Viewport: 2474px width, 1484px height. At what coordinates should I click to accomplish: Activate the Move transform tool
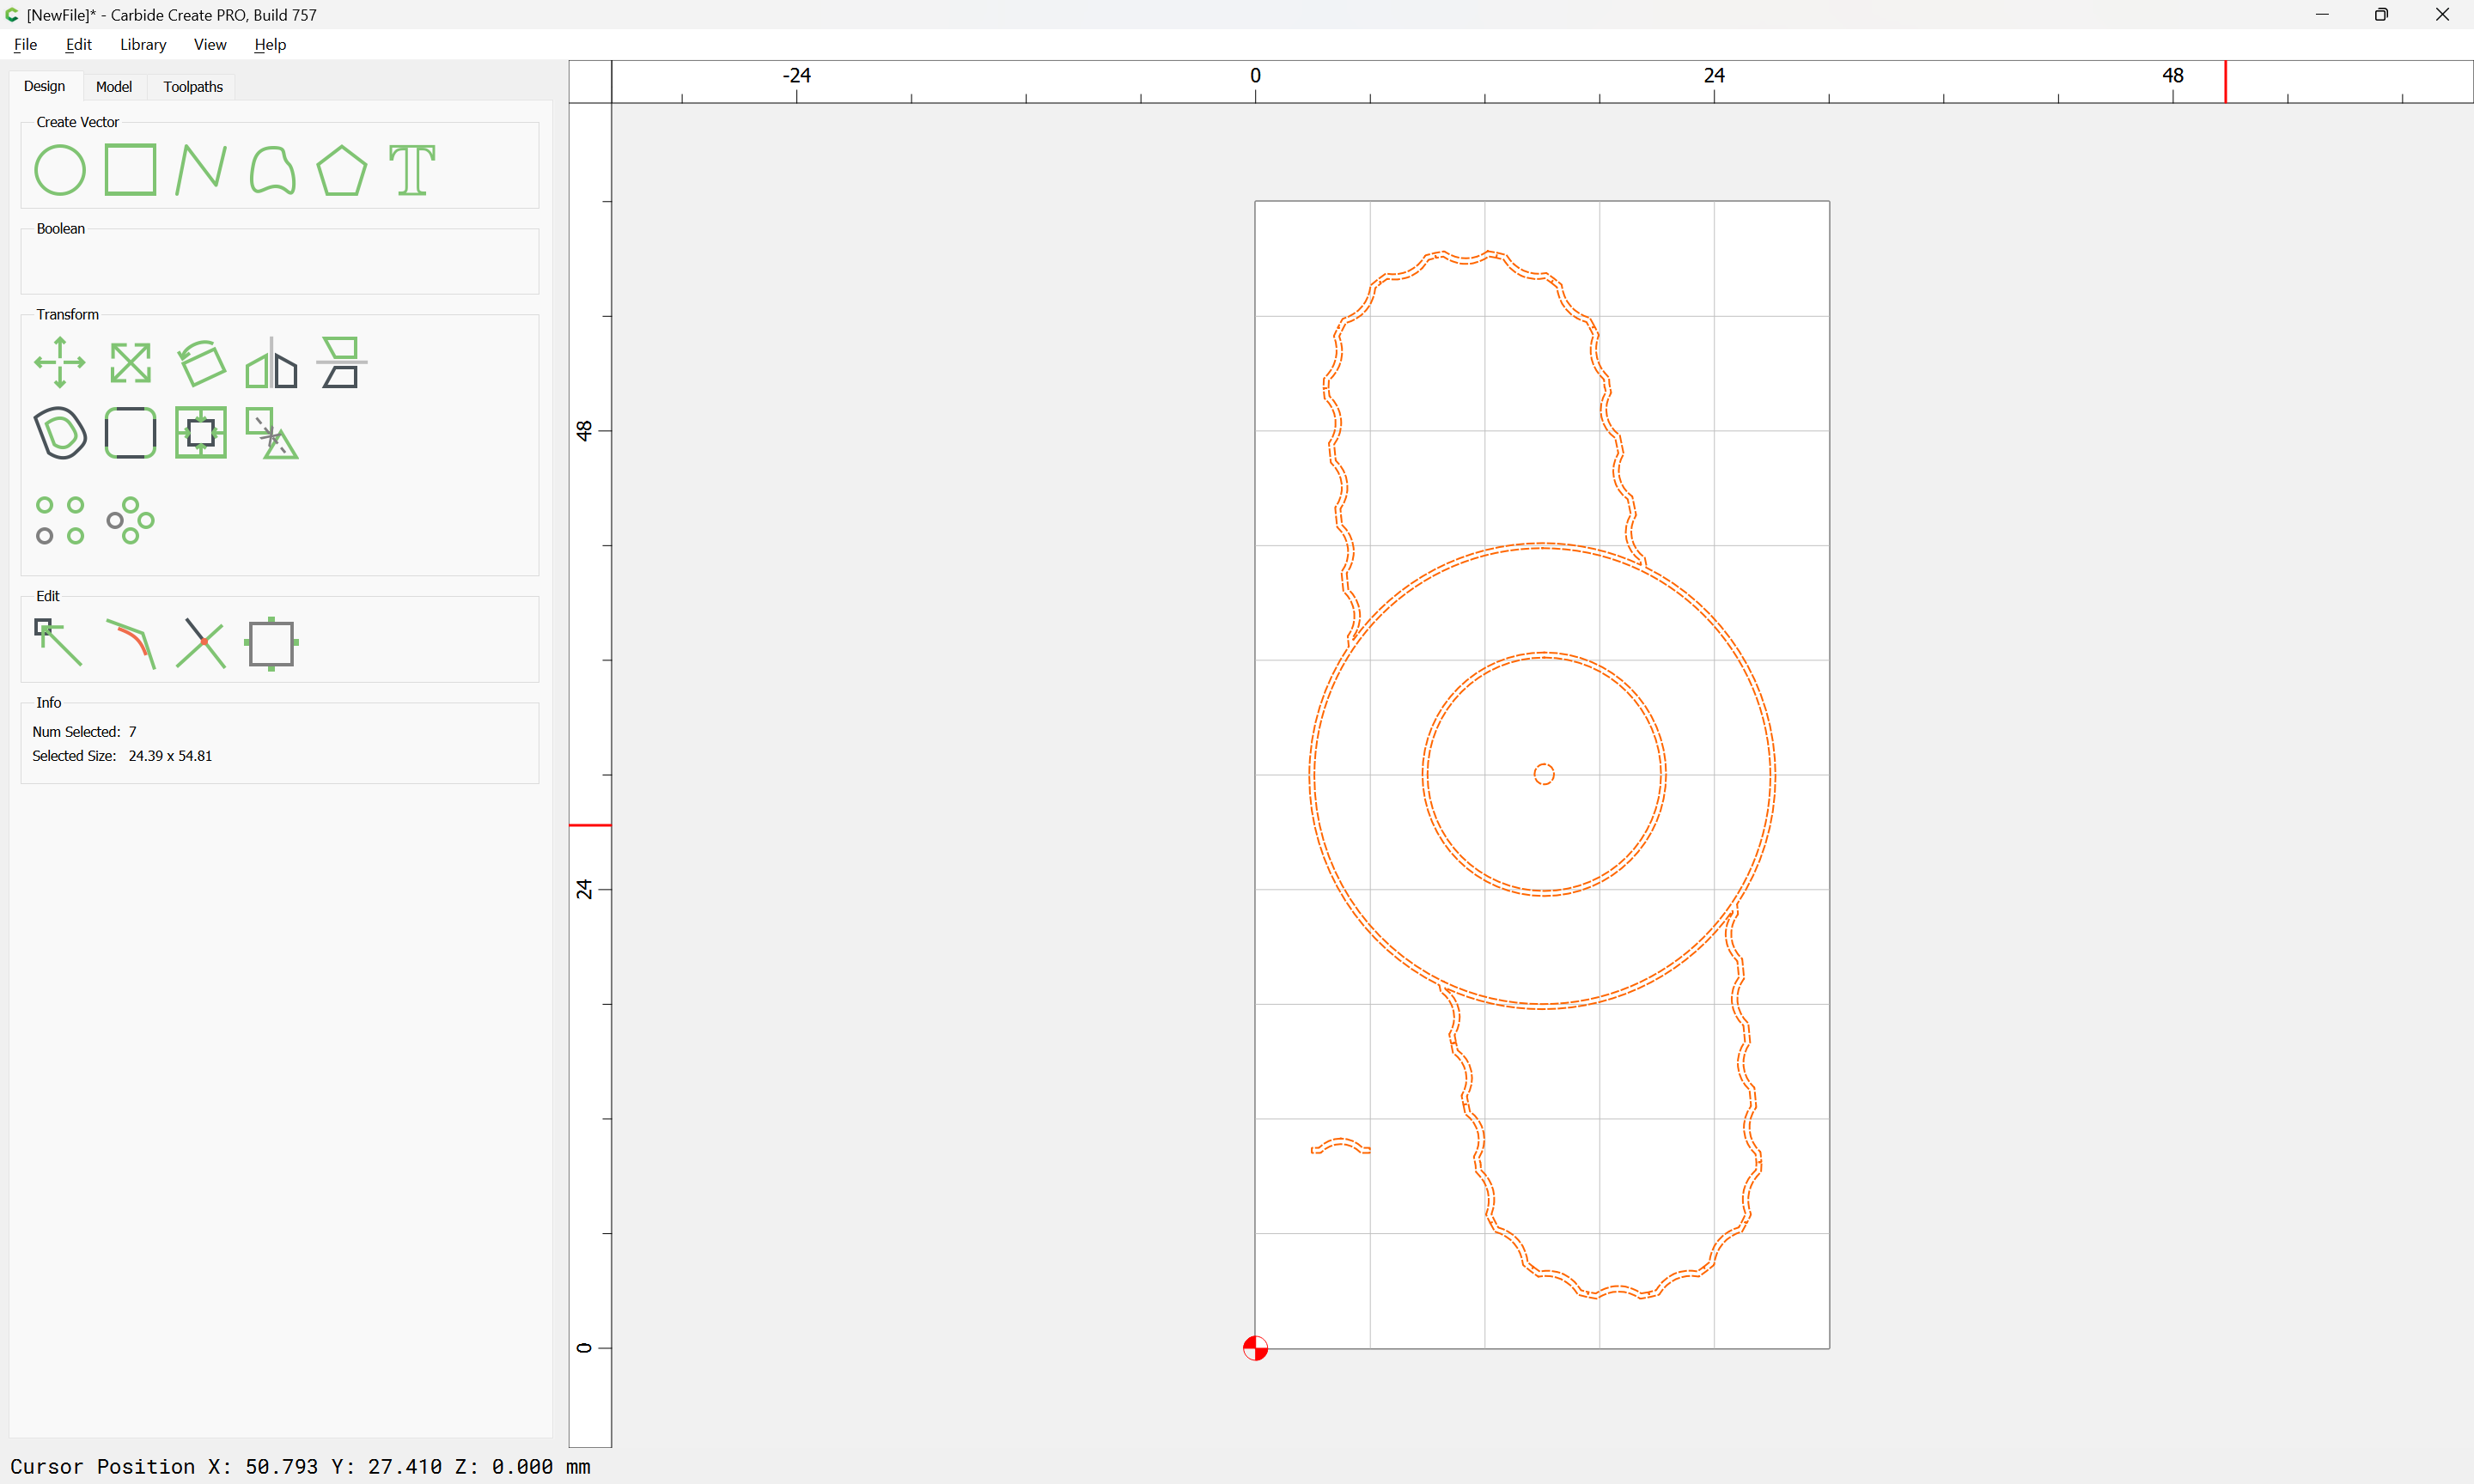[x=60, y=362]
